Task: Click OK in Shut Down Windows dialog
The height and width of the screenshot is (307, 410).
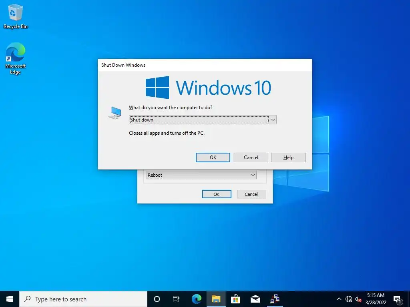Action: click(x=213, y=157)
